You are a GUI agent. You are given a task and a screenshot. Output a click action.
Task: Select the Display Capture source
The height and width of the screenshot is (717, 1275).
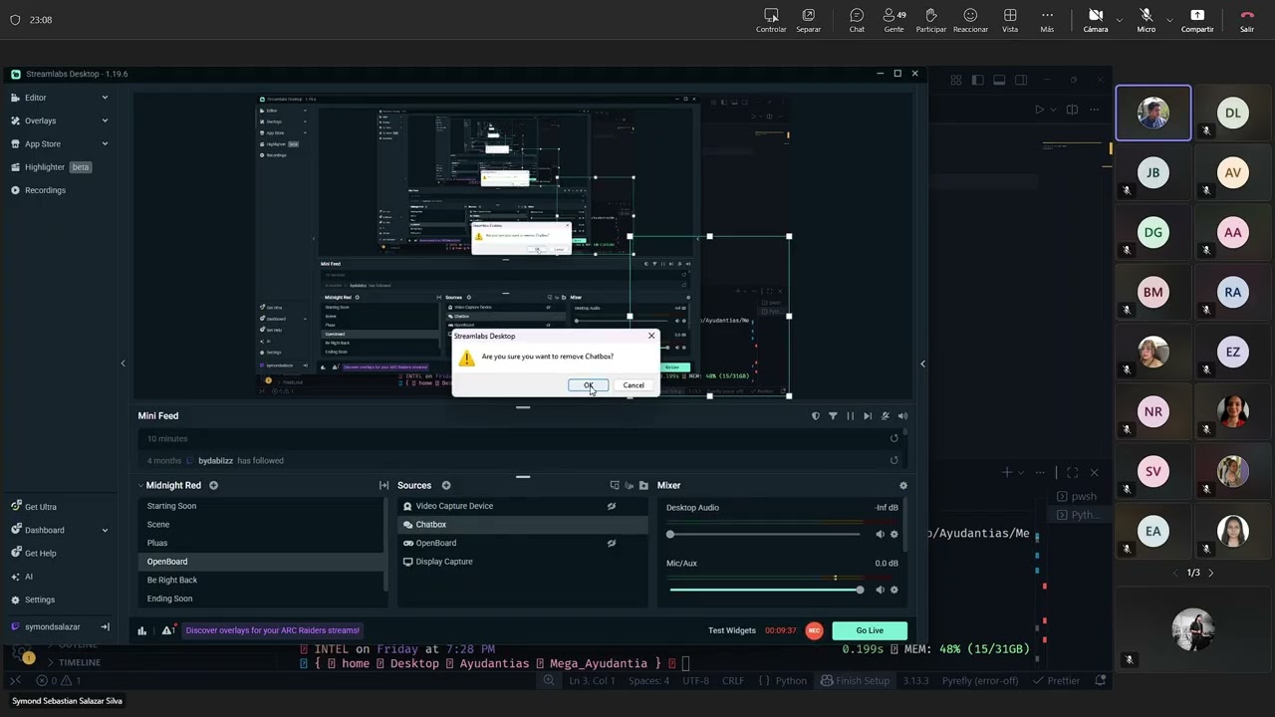pos(522,562)
